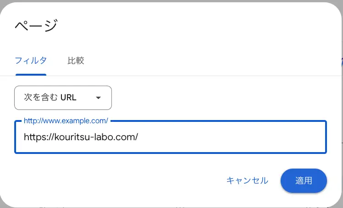Click the blank space left of キャンセル
The image size is (343, 208).
(x=120, y=181)
